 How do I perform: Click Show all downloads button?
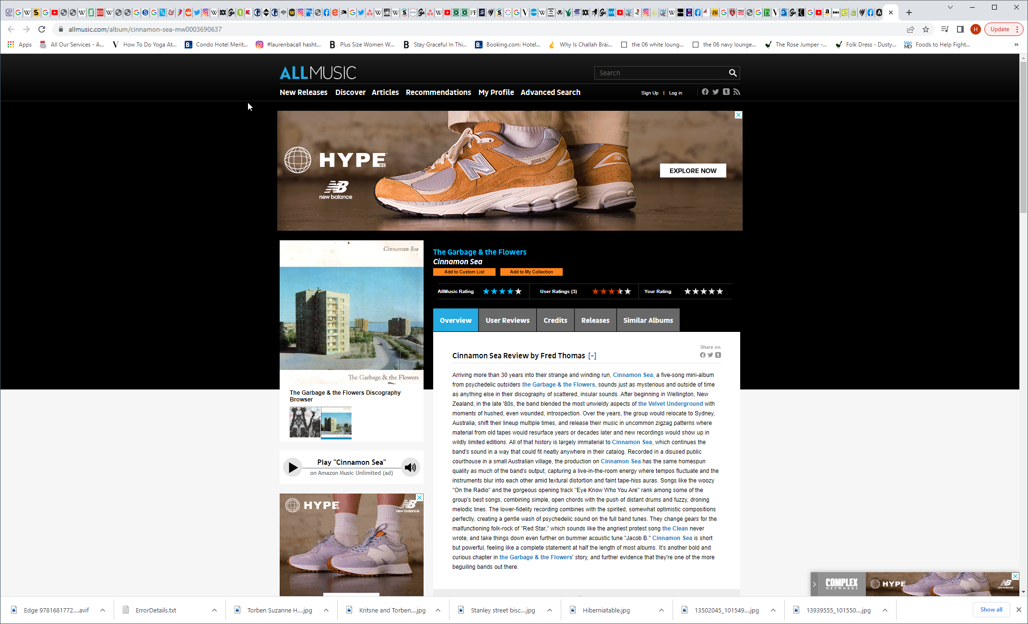[x=991, y=610]
